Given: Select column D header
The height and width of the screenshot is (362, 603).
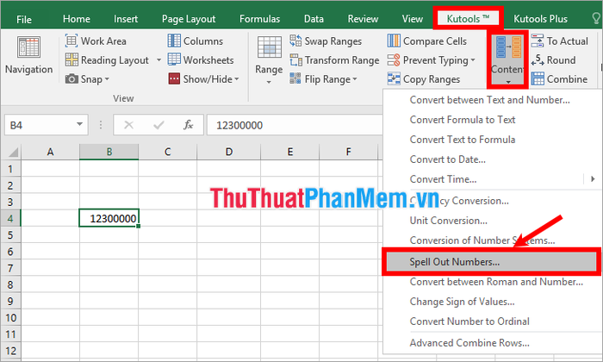Looking at the screenshot, I should click(x=229, y=152).
